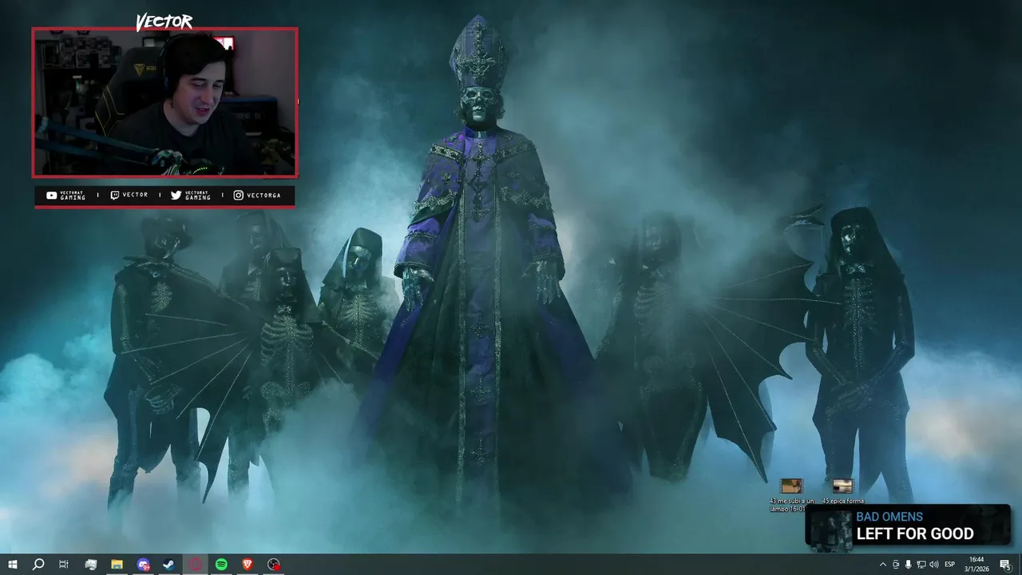Screen dimensions: 1022x575
Task: Open the Brave browser taskbar icon
Action: tap(248, 565)
